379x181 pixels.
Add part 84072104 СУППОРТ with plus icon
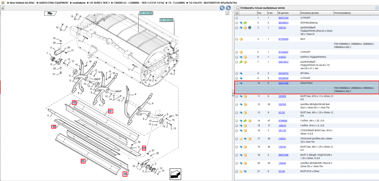pos(236,18)
